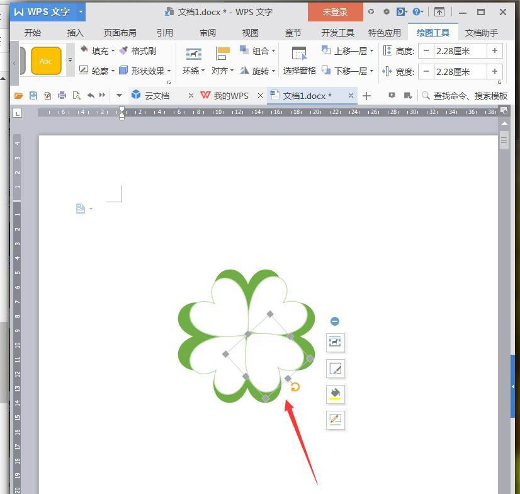Toggle the ruler tab-type selector box
This screenshot has height=494, width=520.
pyautogui.click(x=17, y=113)
